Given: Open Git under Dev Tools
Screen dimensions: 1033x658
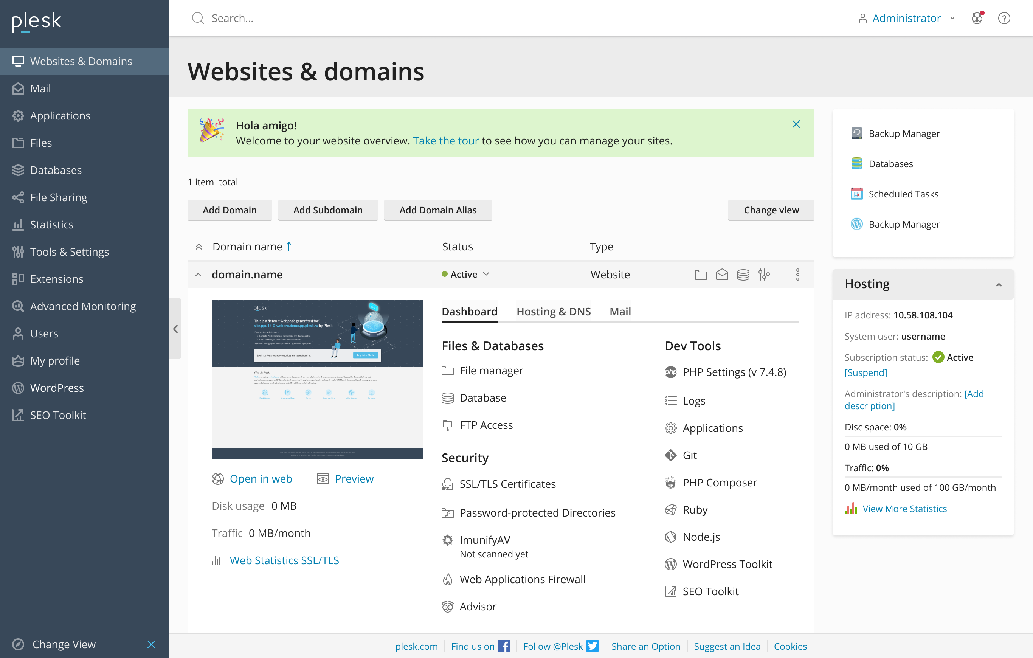Looking at the screenshot, I should (x=681, y=455).
